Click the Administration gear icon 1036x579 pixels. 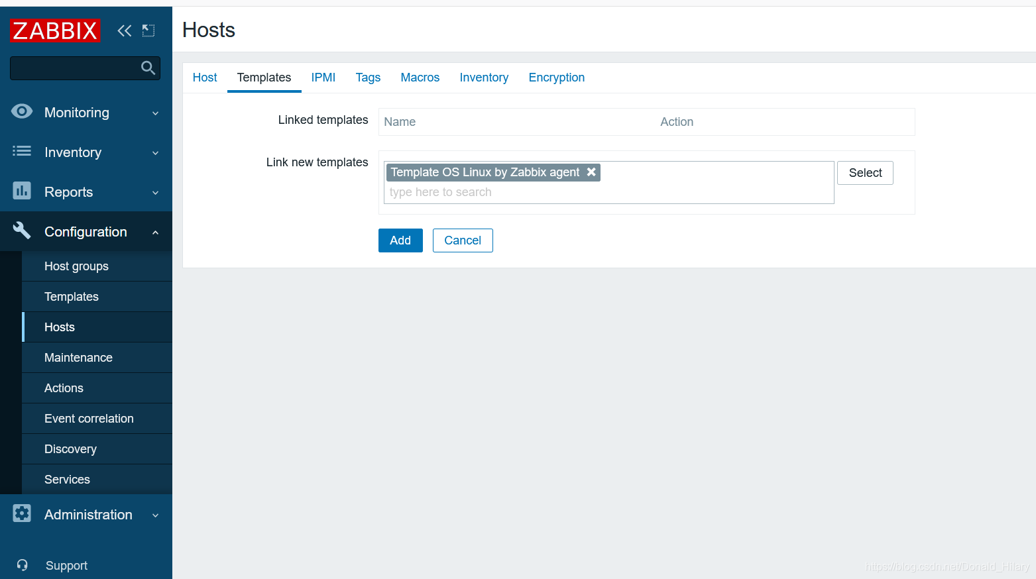point(22,513)
